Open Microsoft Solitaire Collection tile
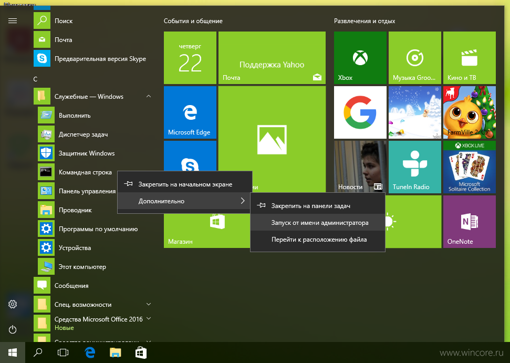Viewport: 510px width, 363px height. 470,167
